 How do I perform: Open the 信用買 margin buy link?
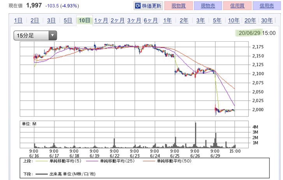pos(237,6)
